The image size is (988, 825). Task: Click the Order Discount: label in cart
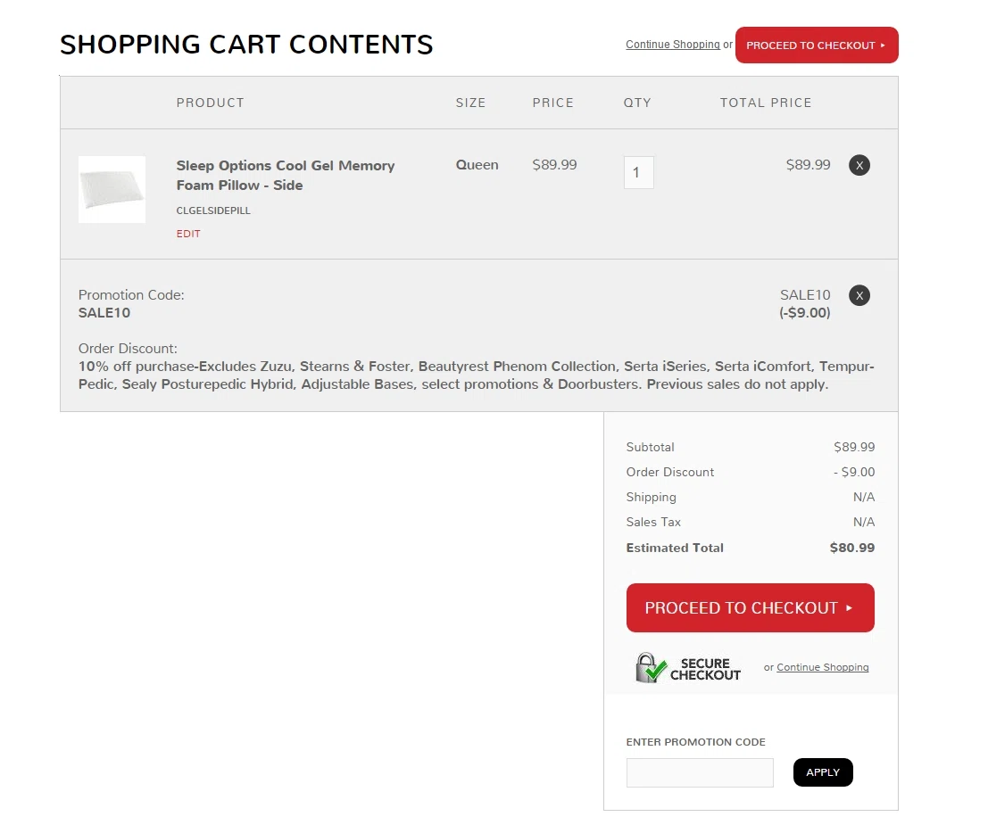pyautogui.click(x=128, y=349)
